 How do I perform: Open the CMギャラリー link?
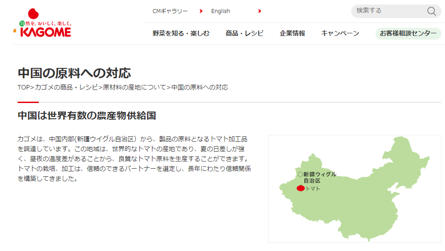170,11
